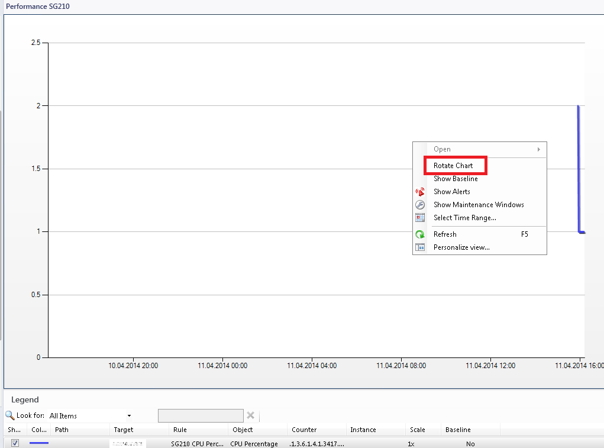The height and width of the screenshot is (448, 604).
Task: Click the Personalize view icon
Action: 420,247
